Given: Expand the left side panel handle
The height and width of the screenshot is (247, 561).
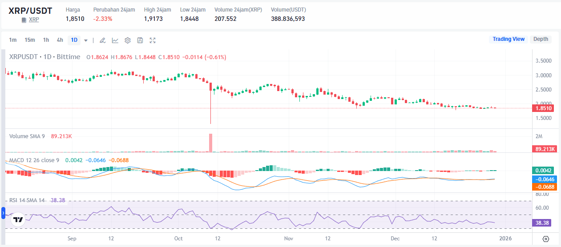Looking at the screenshot, I should point(3,214).
